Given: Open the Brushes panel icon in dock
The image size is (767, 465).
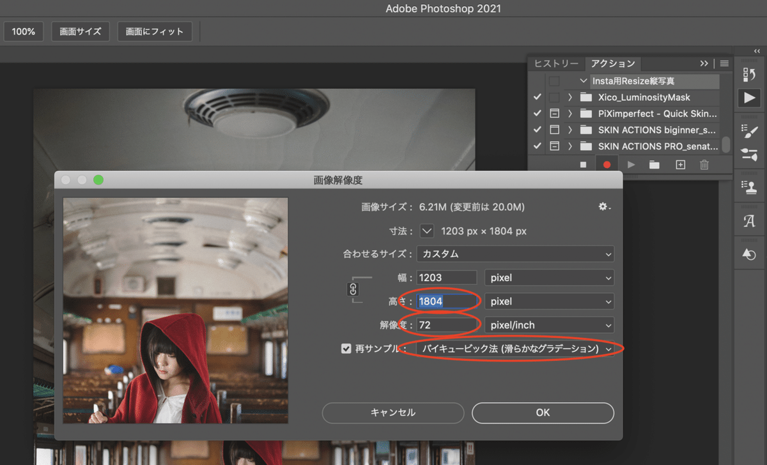Looking at the screenshot, I should pos(748,154).
